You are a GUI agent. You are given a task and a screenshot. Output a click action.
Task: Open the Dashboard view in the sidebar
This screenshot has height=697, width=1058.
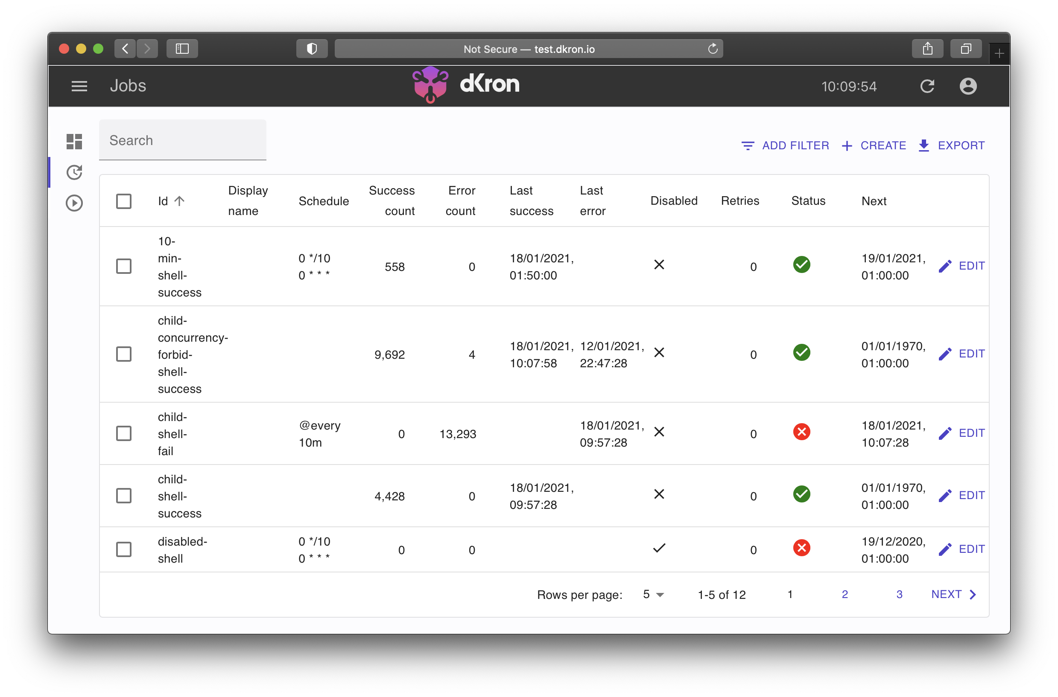pyautogui.click(x=74, y=141)
